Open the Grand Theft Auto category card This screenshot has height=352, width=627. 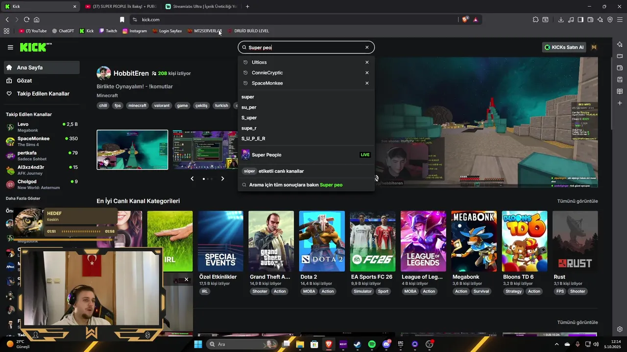271,242
